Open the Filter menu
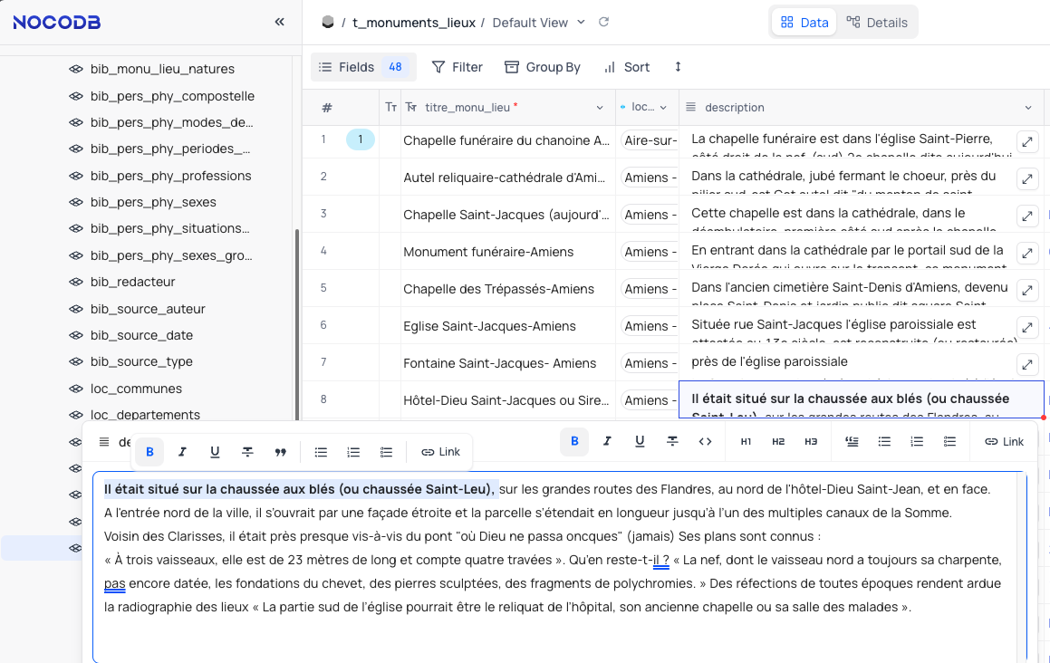Image resolution: width=1050 pixels, height=663 pixels. (458, 67)
